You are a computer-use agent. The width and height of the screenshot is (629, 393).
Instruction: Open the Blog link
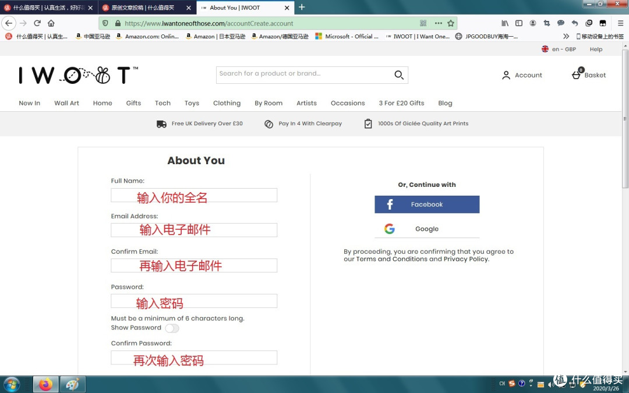coord(445,103)
